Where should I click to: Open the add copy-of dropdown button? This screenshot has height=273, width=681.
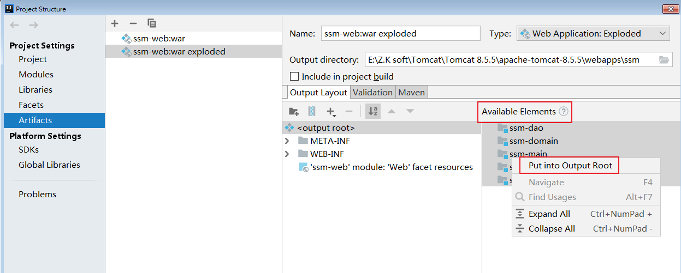331,112
